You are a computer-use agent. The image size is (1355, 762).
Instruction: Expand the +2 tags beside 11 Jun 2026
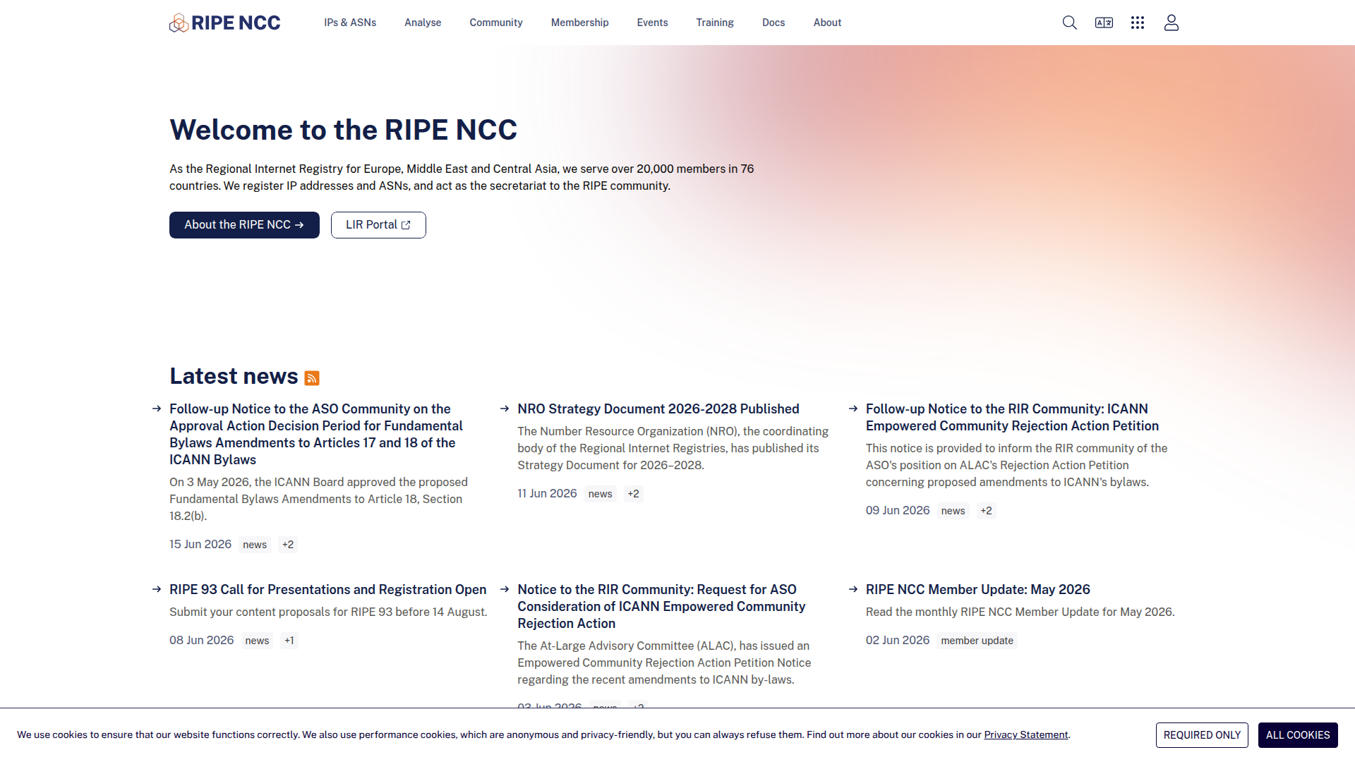tap(634, 494)
